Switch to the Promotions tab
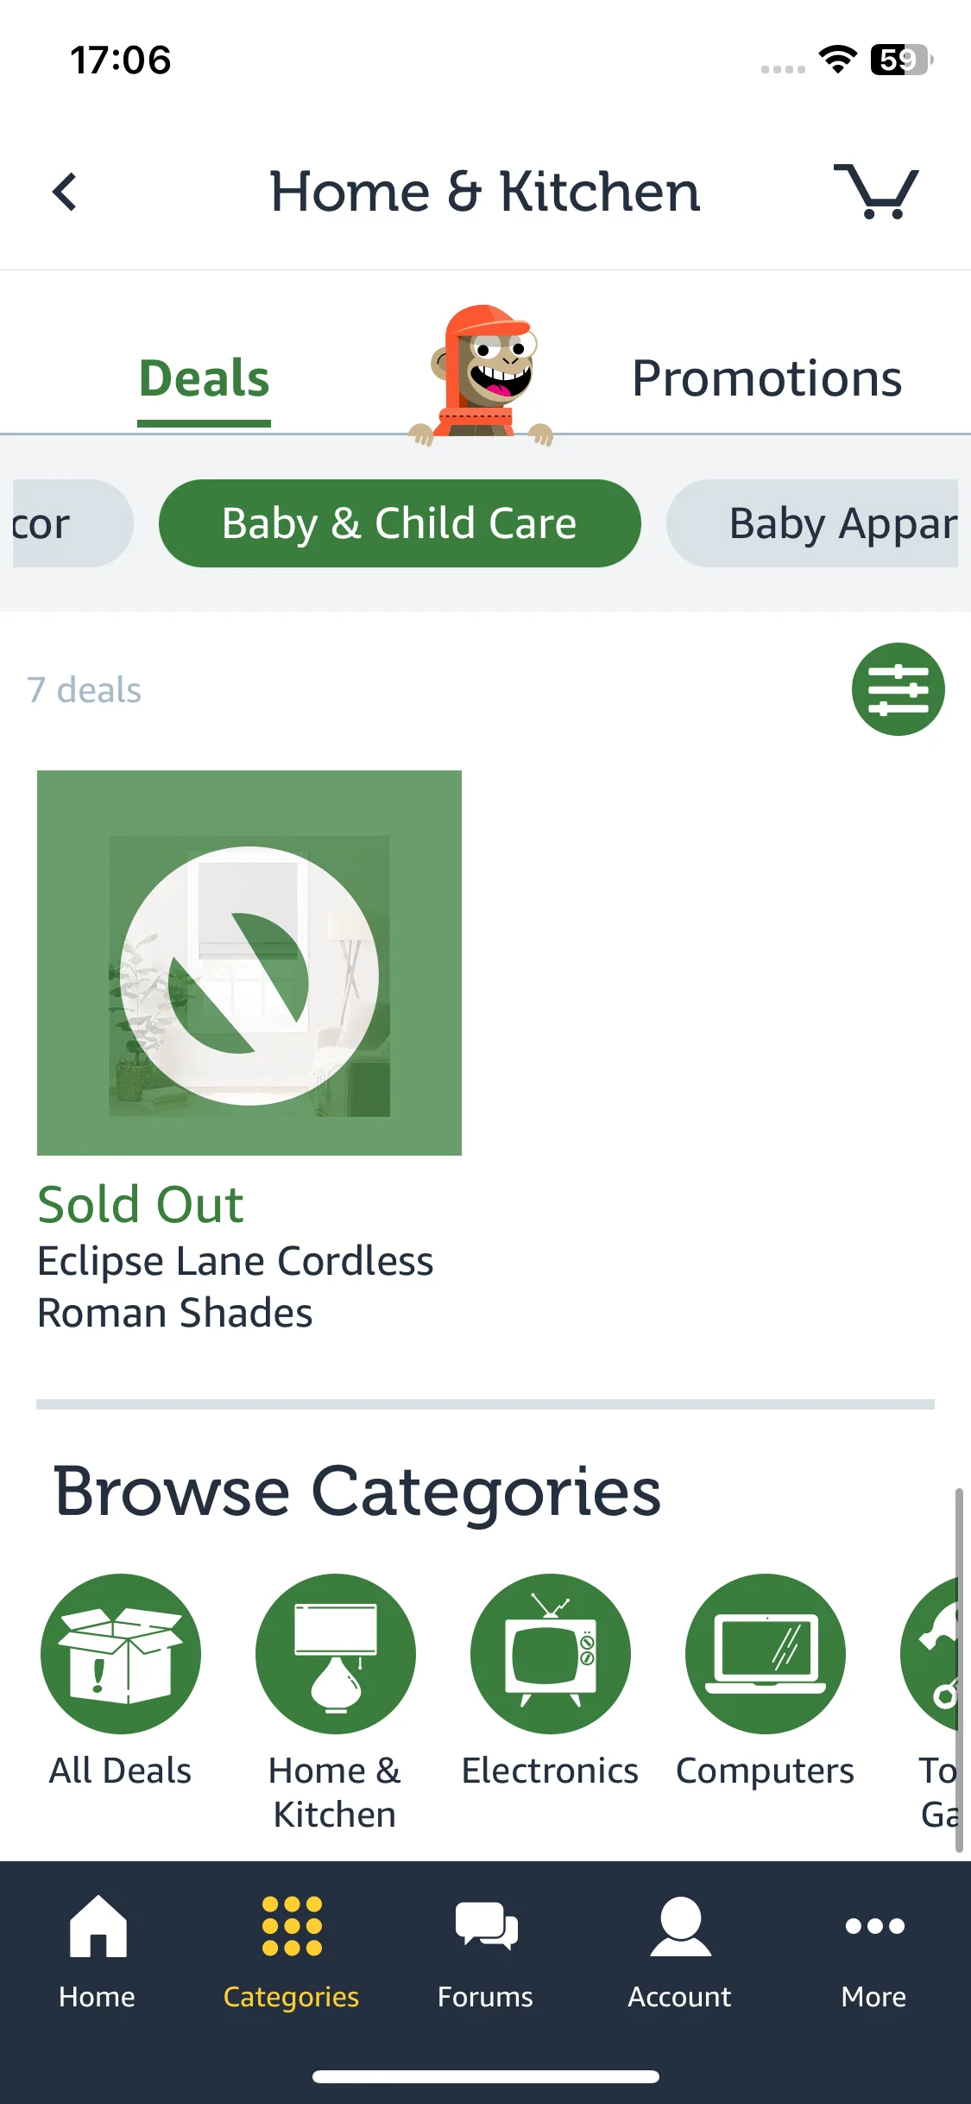971x2104 pixels. pyautogui.click(x=766, y=378)
